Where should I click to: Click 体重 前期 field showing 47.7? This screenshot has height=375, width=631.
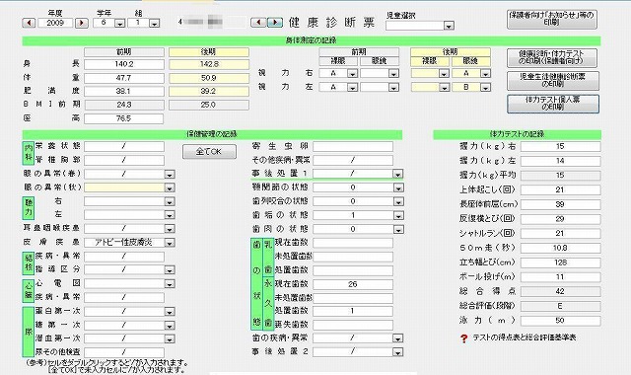(x=124, y=78)
